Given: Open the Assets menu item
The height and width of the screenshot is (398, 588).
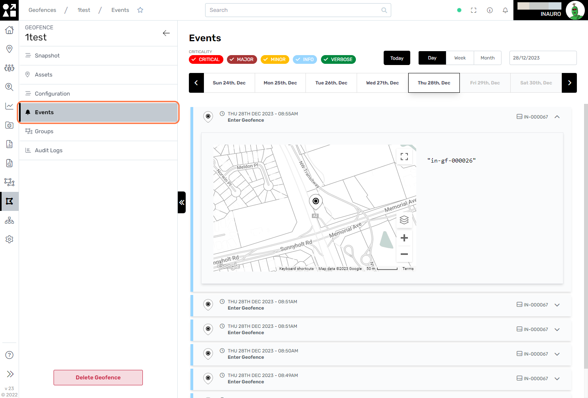Looking at the screenshot, I should click(x=98, y=75).
